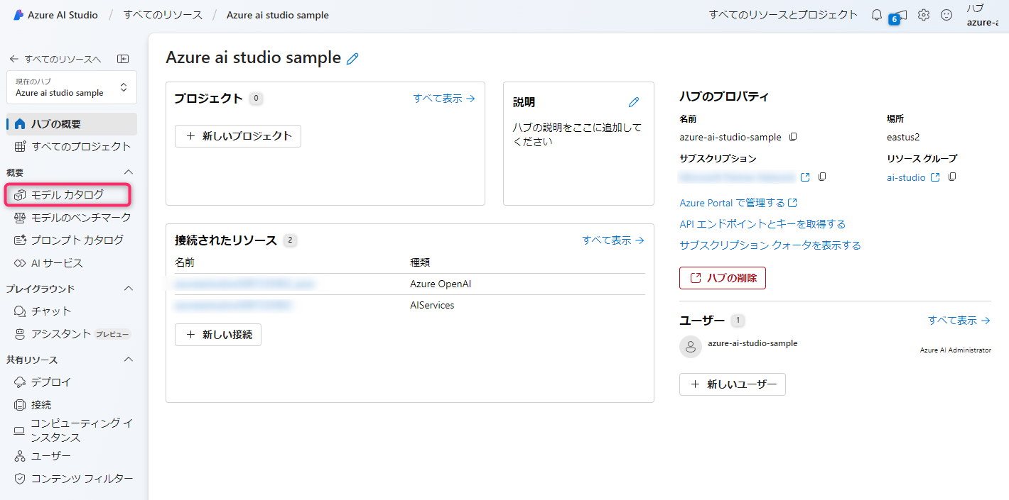This screenshot has height=500, width=1009.
Task: Open the blurred AIServices connection link
Action: pyautogui.click(x=234, y=306)
